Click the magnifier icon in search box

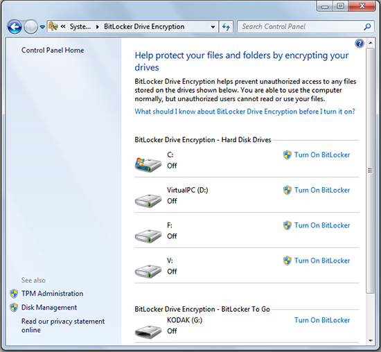pos(367,26)
